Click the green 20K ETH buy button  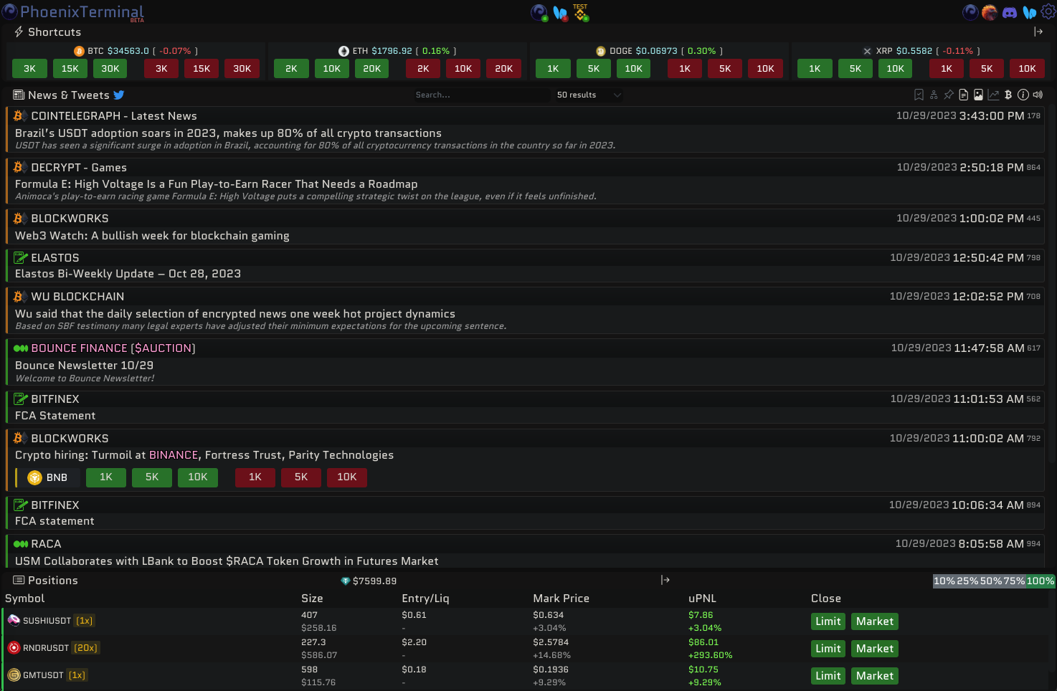[x=371, y=69]
